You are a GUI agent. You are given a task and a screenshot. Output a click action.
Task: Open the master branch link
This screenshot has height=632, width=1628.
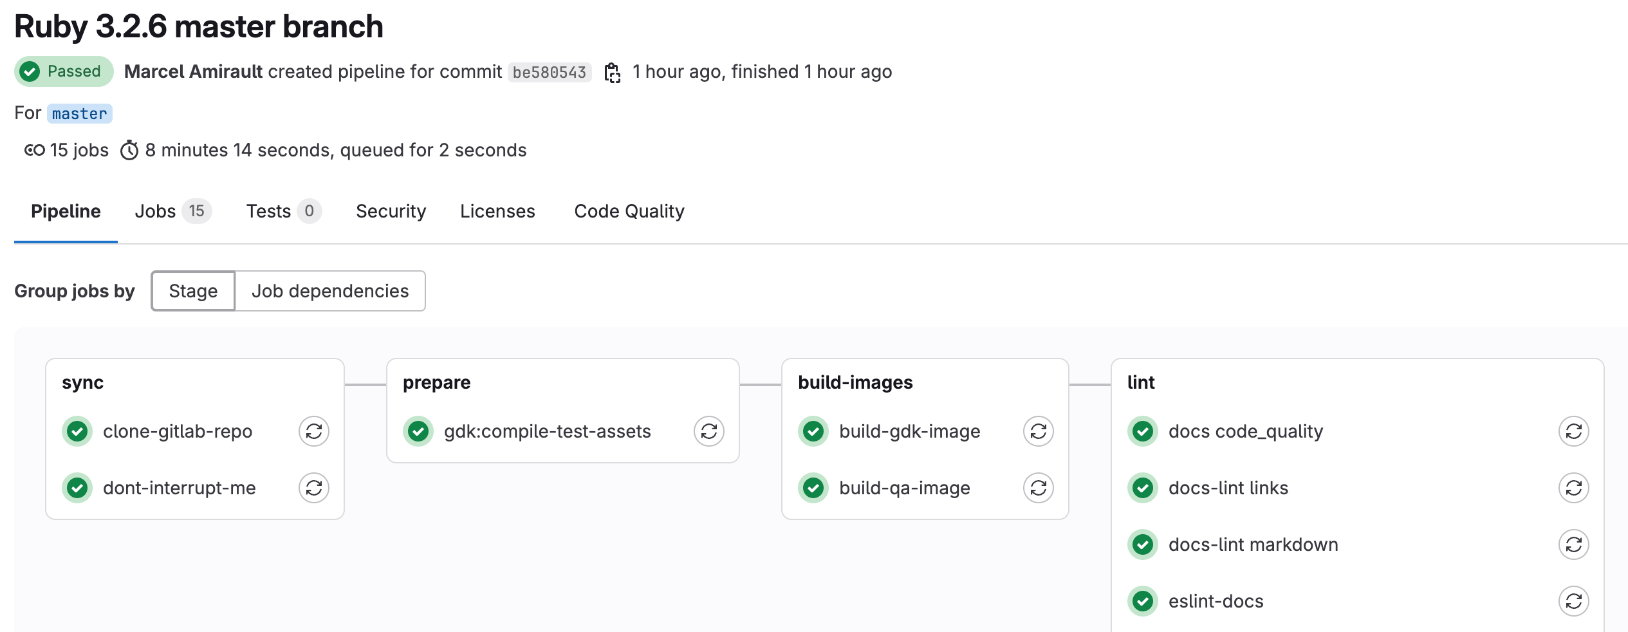click(79, 113)
